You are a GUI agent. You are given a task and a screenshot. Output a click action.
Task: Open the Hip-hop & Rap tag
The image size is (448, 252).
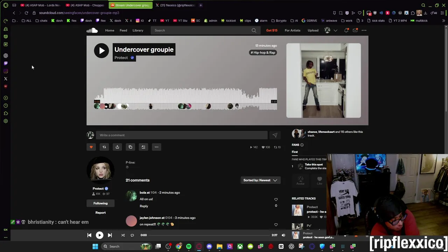tap(263, 52)
